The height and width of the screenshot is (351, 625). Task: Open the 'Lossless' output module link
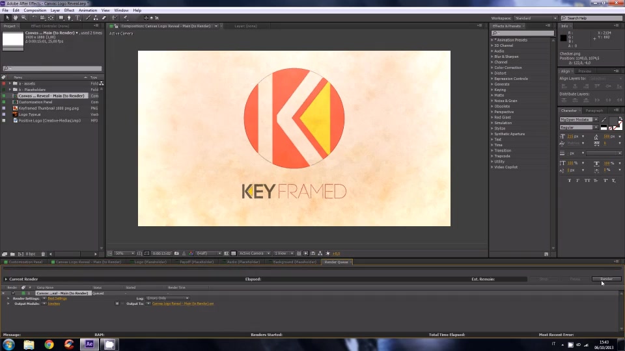(54, 304)
